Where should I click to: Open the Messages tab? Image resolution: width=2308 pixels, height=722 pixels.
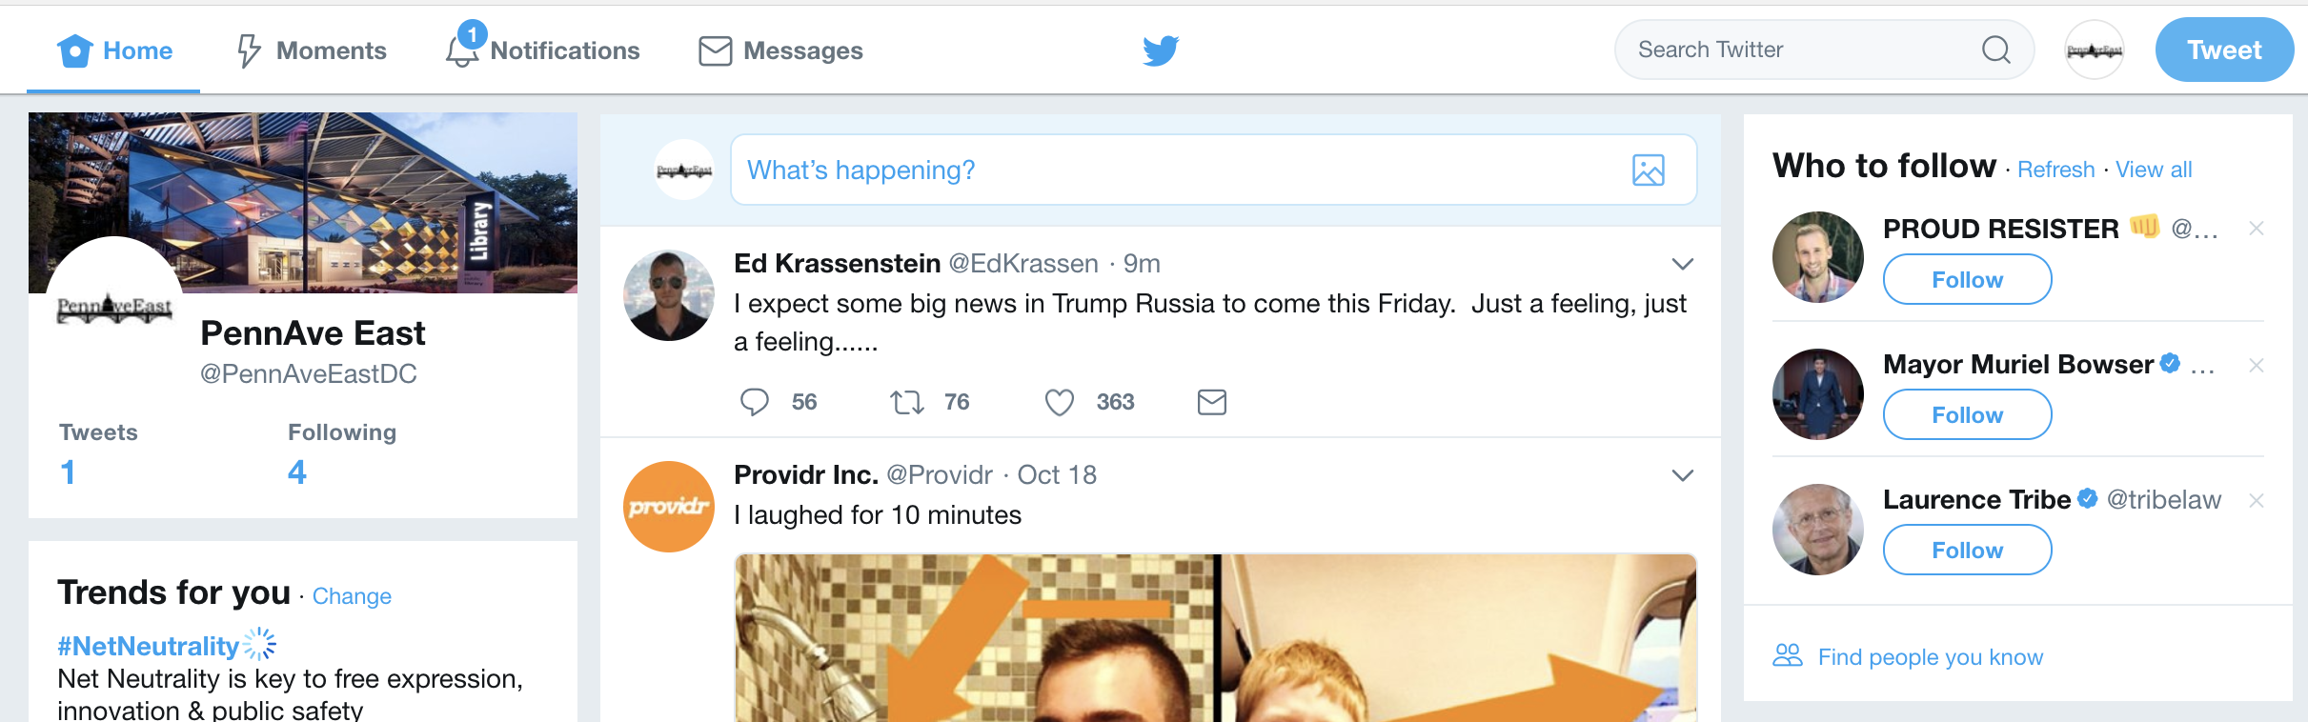pos(780,50)
